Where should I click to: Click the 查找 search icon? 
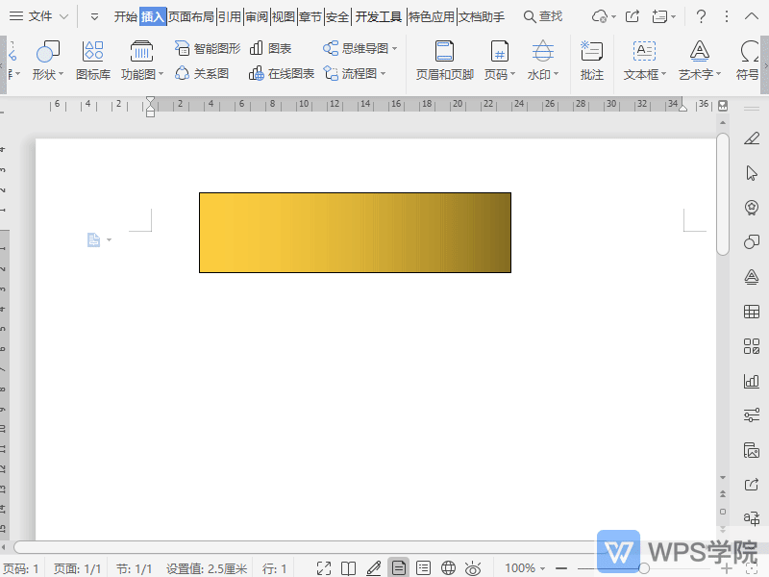(543, 16)
